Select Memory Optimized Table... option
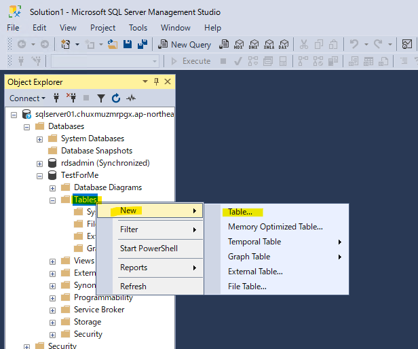The width and height of the screenshot is (418, 349). click(x=276, y=227)
